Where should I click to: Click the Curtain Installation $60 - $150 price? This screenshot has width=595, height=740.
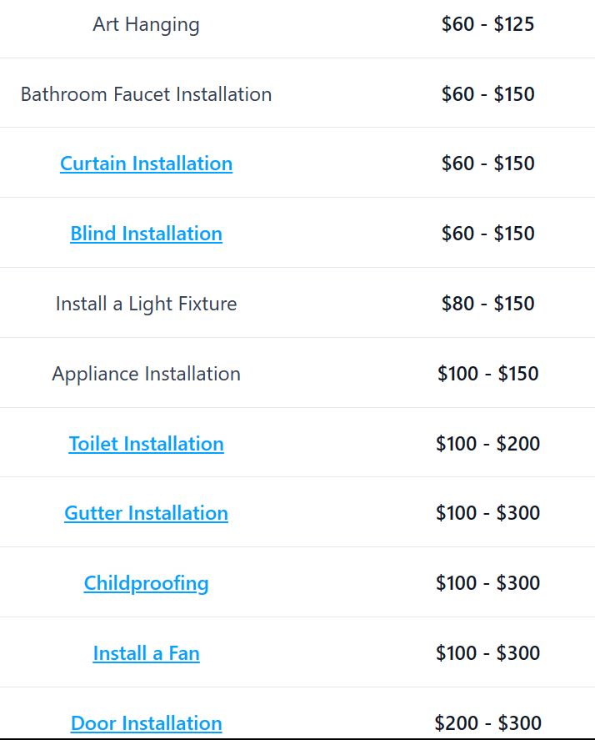pyautogui.click(x=488, y=164)
